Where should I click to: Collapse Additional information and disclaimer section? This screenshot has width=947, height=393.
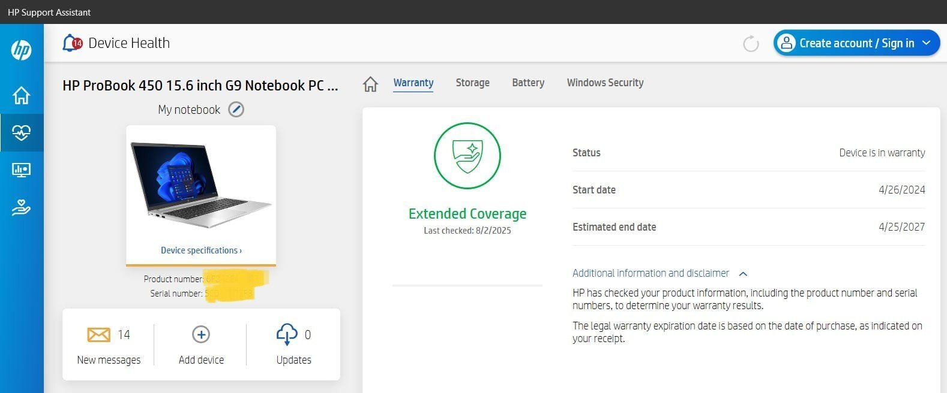click(x=651, y=273)
